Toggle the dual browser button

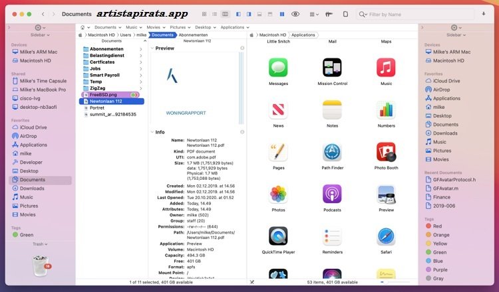282,14
